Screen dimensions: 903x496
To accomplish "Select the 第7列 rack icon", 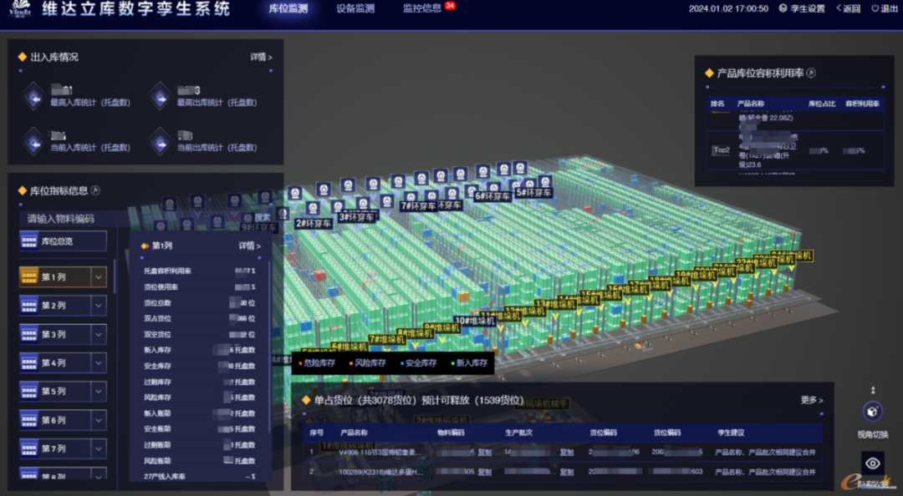I will click(28, 448).
